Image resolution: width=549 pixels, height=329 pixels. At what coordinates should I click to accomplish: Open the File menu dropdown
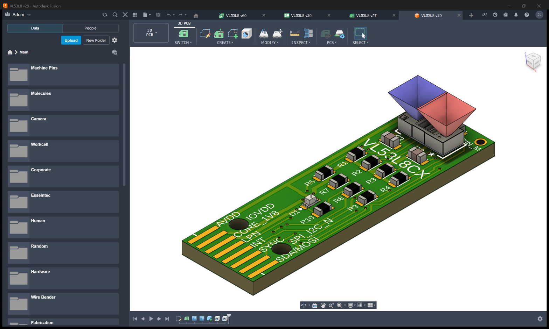(147, 15)
